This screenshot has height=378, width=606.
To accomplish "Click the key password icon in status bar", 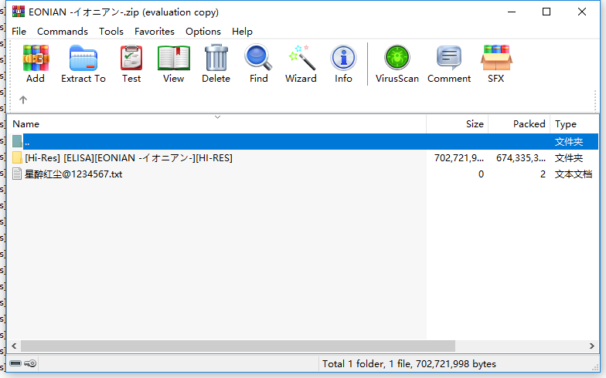I will click(30, 363).
